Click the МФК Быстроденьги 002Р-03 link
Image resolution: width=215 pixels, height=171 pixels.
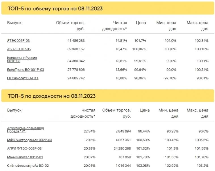tap(29, 140)
